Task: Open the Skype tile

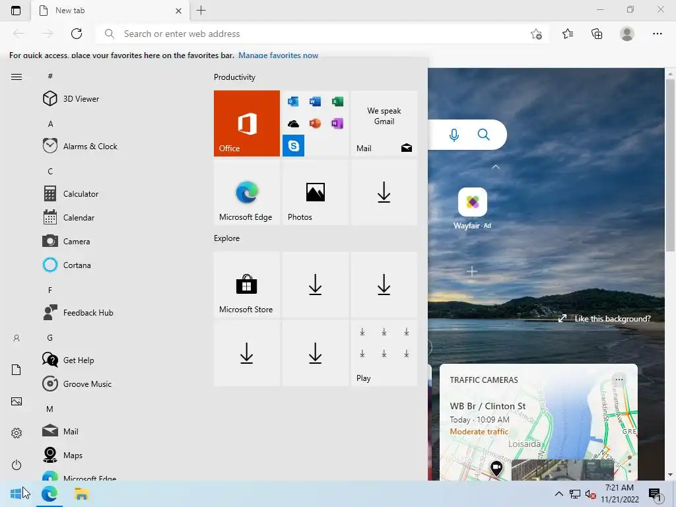Action: [x=293, y=145]
